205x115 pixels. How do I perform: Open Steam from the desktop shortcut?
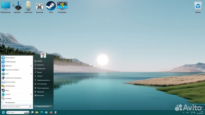(x=51, y=6)
